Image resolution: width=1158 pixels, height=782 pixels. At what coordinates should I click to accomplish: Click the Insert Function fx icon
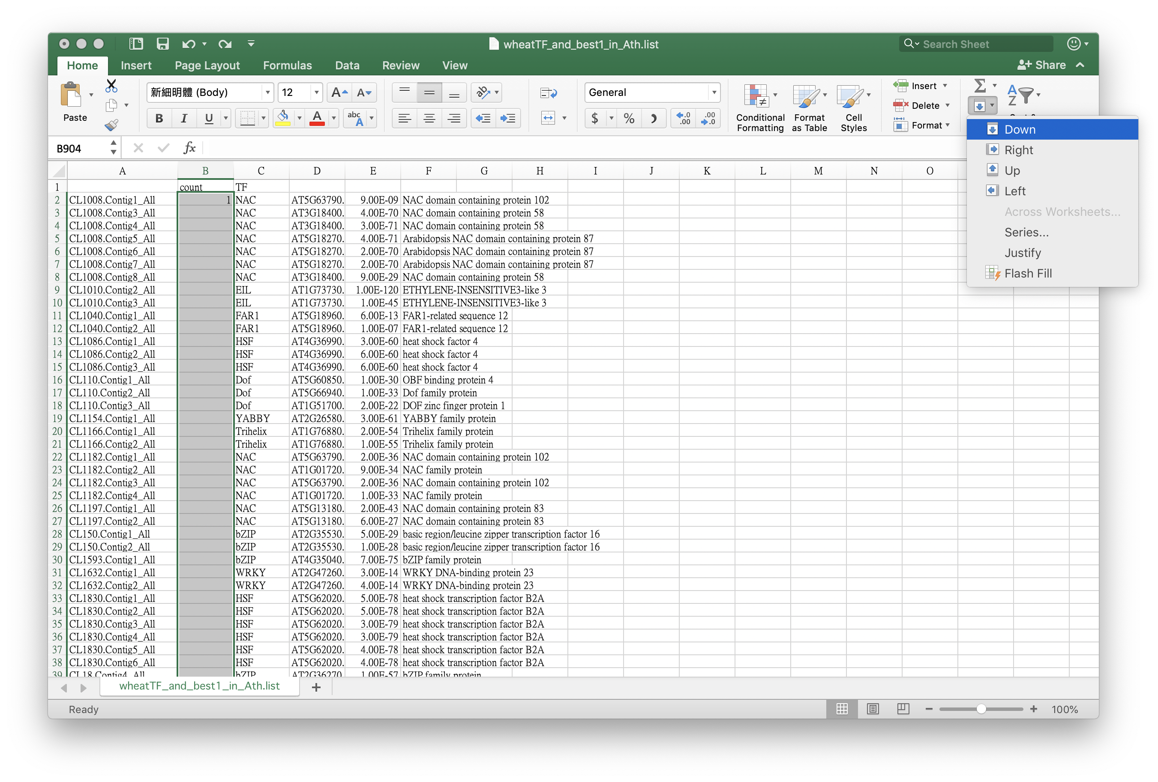pyautogui.click(x=189, y=148)
